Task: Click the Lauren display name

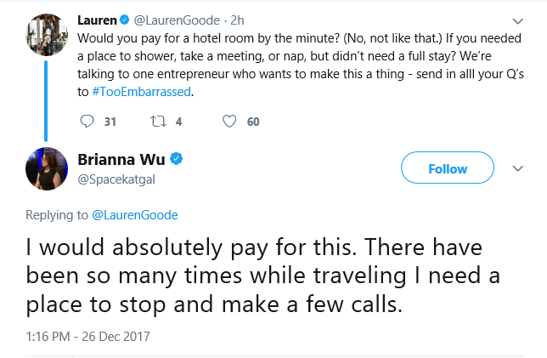Action: (x=97, y=20)
